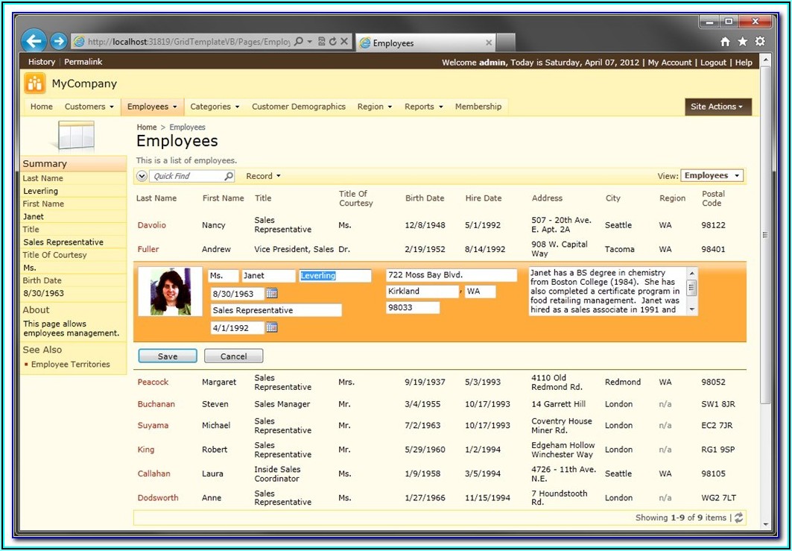
Task: Click the MyCompany logo icon
Action: (x=34, y=84)
